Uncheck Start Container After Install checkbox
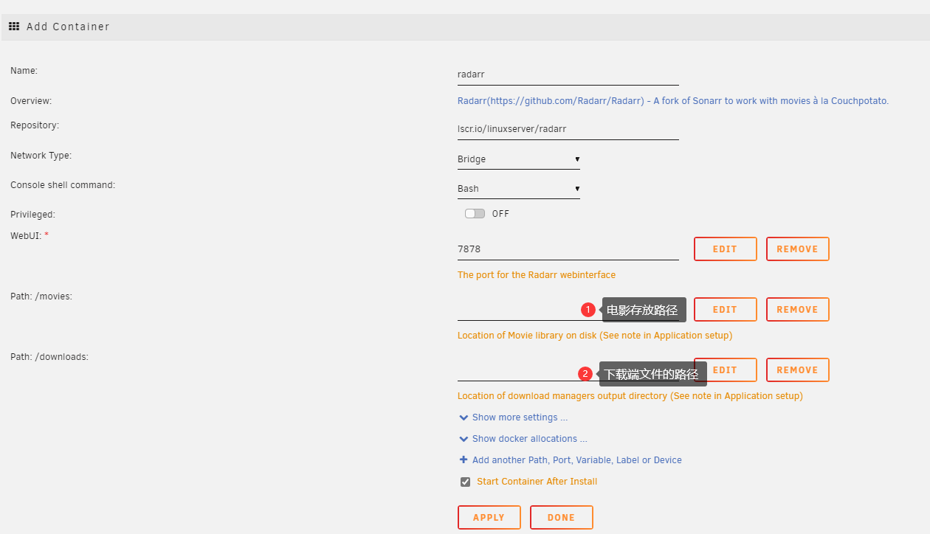 pyautogui.click(x=465, y=482)
